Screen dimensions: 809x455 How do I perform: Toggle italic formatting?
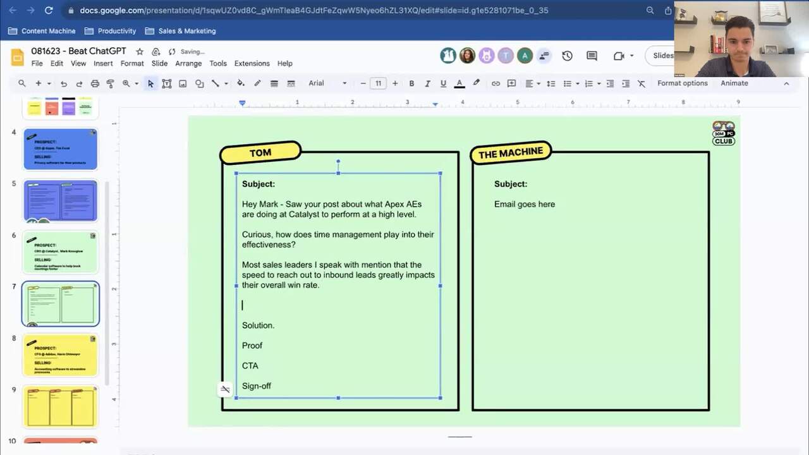pos(427,83)
